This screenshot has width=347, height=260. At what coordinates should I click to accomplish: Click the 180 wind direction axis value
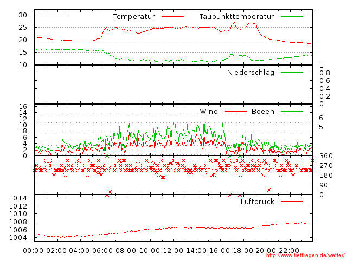click(x=326, y=175)
